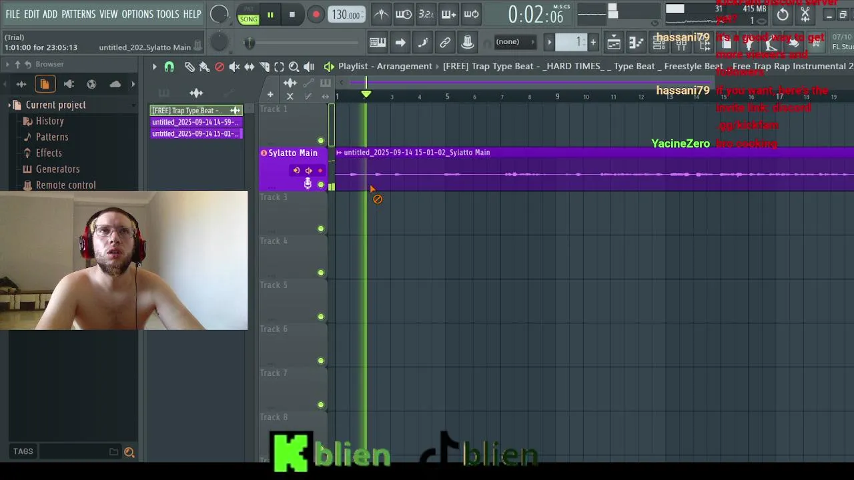Expand the Current project tree node
This screenshot has width=854, height=480.
click(9, 105)
